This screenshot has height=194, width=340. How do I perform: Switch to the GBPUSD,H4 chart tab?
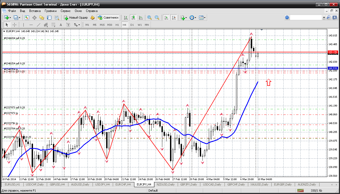pos(57,184)
